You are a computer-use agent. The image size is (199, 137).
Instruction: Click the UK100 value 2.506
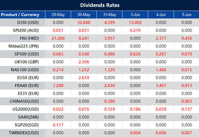point(83,62)
